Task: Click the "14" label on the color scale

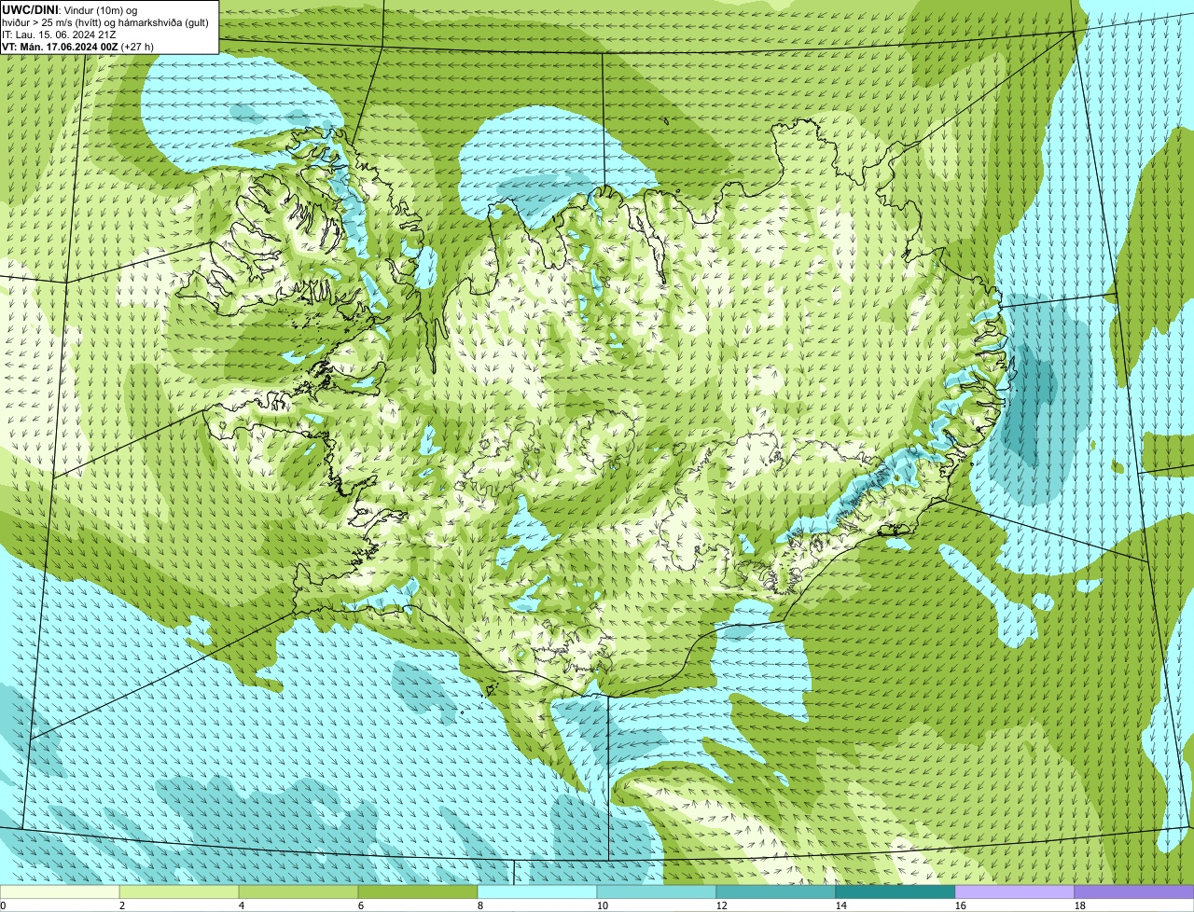Action: coord(841,905)
